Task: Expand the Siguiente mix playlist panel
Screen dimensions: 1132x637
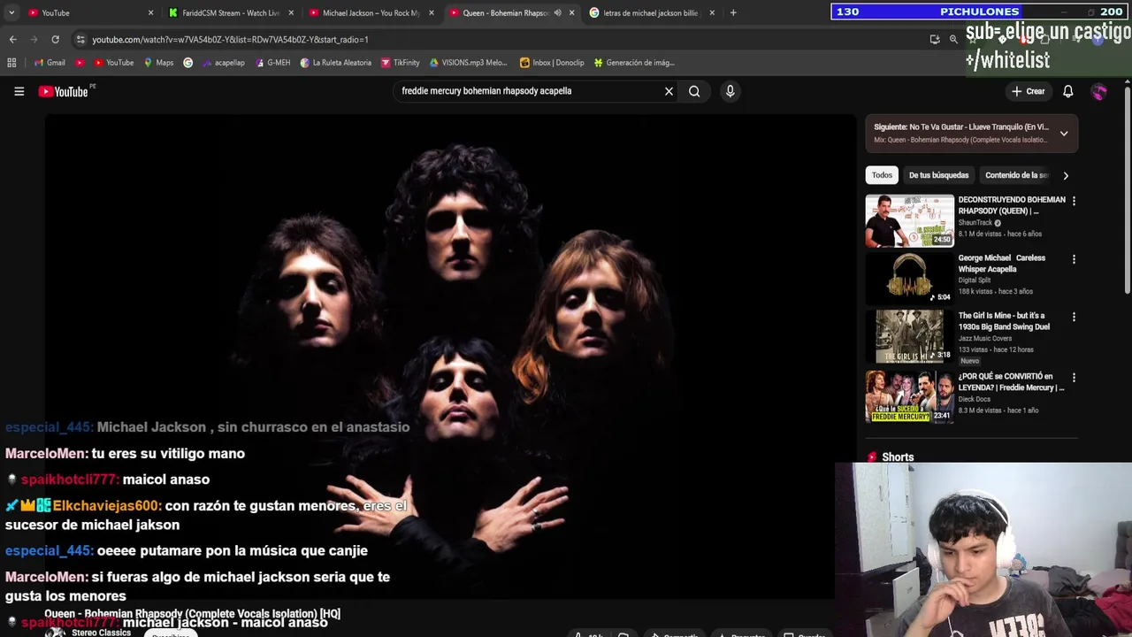Action: [x=1064, y=134]
